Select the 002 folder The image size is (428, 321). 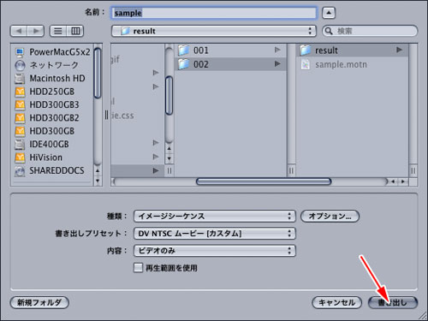click(230, 64)
